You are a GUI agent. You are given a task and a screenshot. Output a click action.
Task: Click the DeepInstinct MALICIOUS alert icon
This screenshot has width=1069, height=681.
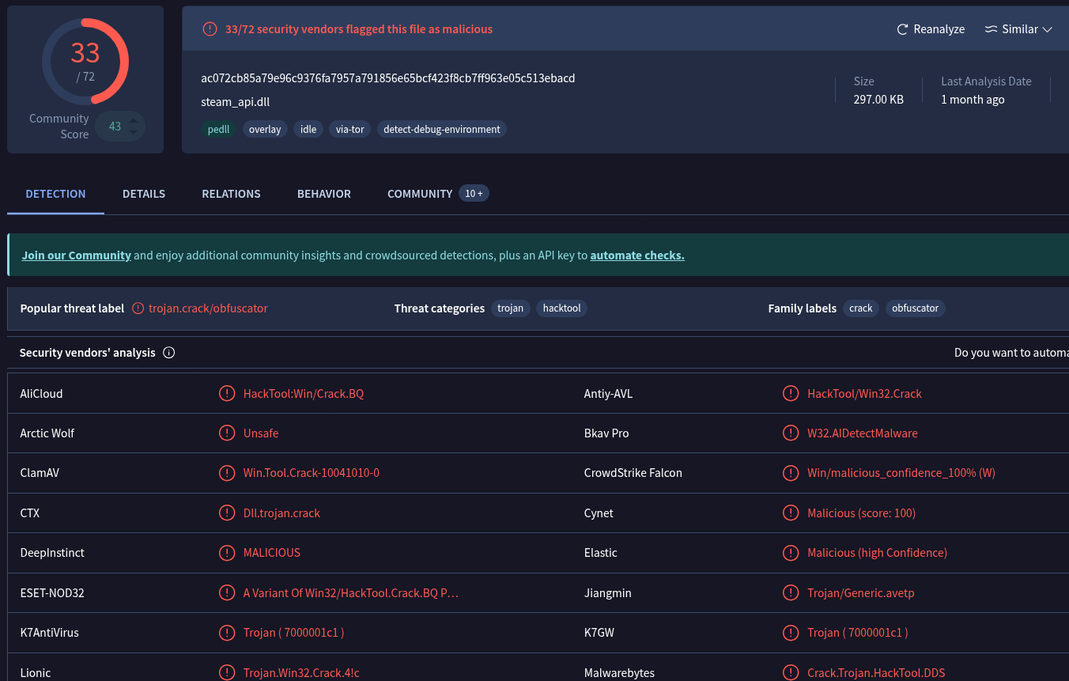point(227,552)
